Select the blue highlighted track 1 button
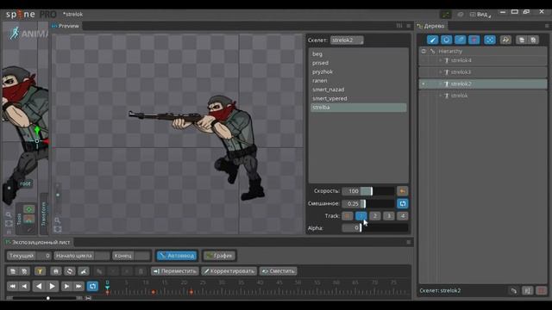The height and width of the screenshot is (310, 552). point(361,216)
